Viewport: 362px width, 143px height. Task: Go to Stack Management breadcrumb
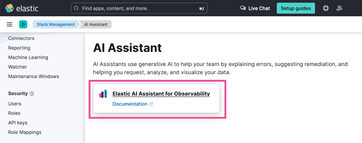pos(56,24)
